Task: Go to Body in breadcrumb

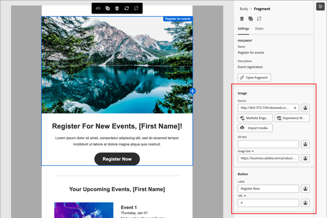Action: pos(244,9)
